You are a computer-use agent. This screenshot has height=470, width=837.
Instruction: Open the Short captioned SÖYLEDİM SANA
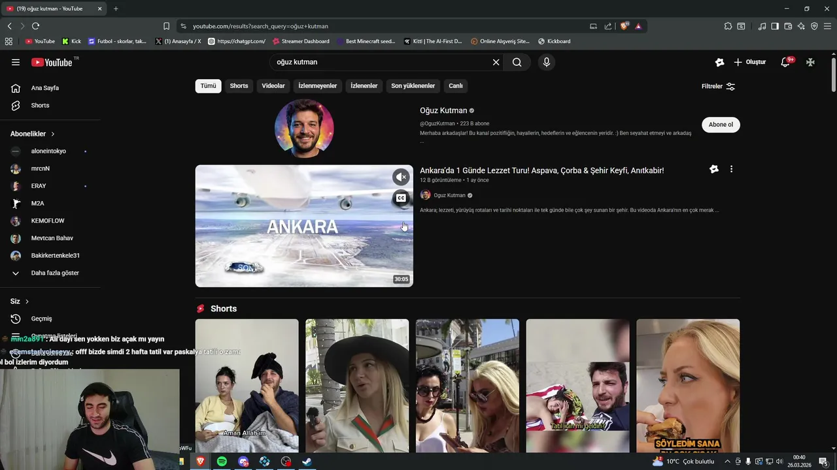pyautogui.click(x=688, y=386)
